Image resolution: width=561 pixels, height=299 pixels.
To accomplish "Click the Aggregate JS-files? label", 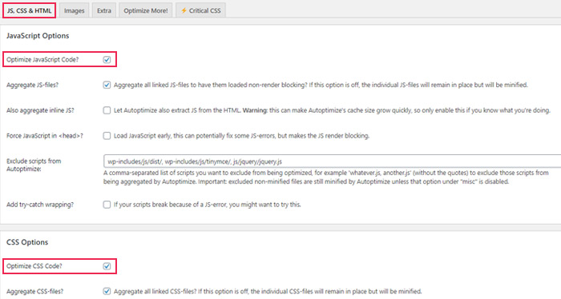I will click(32, 85).
